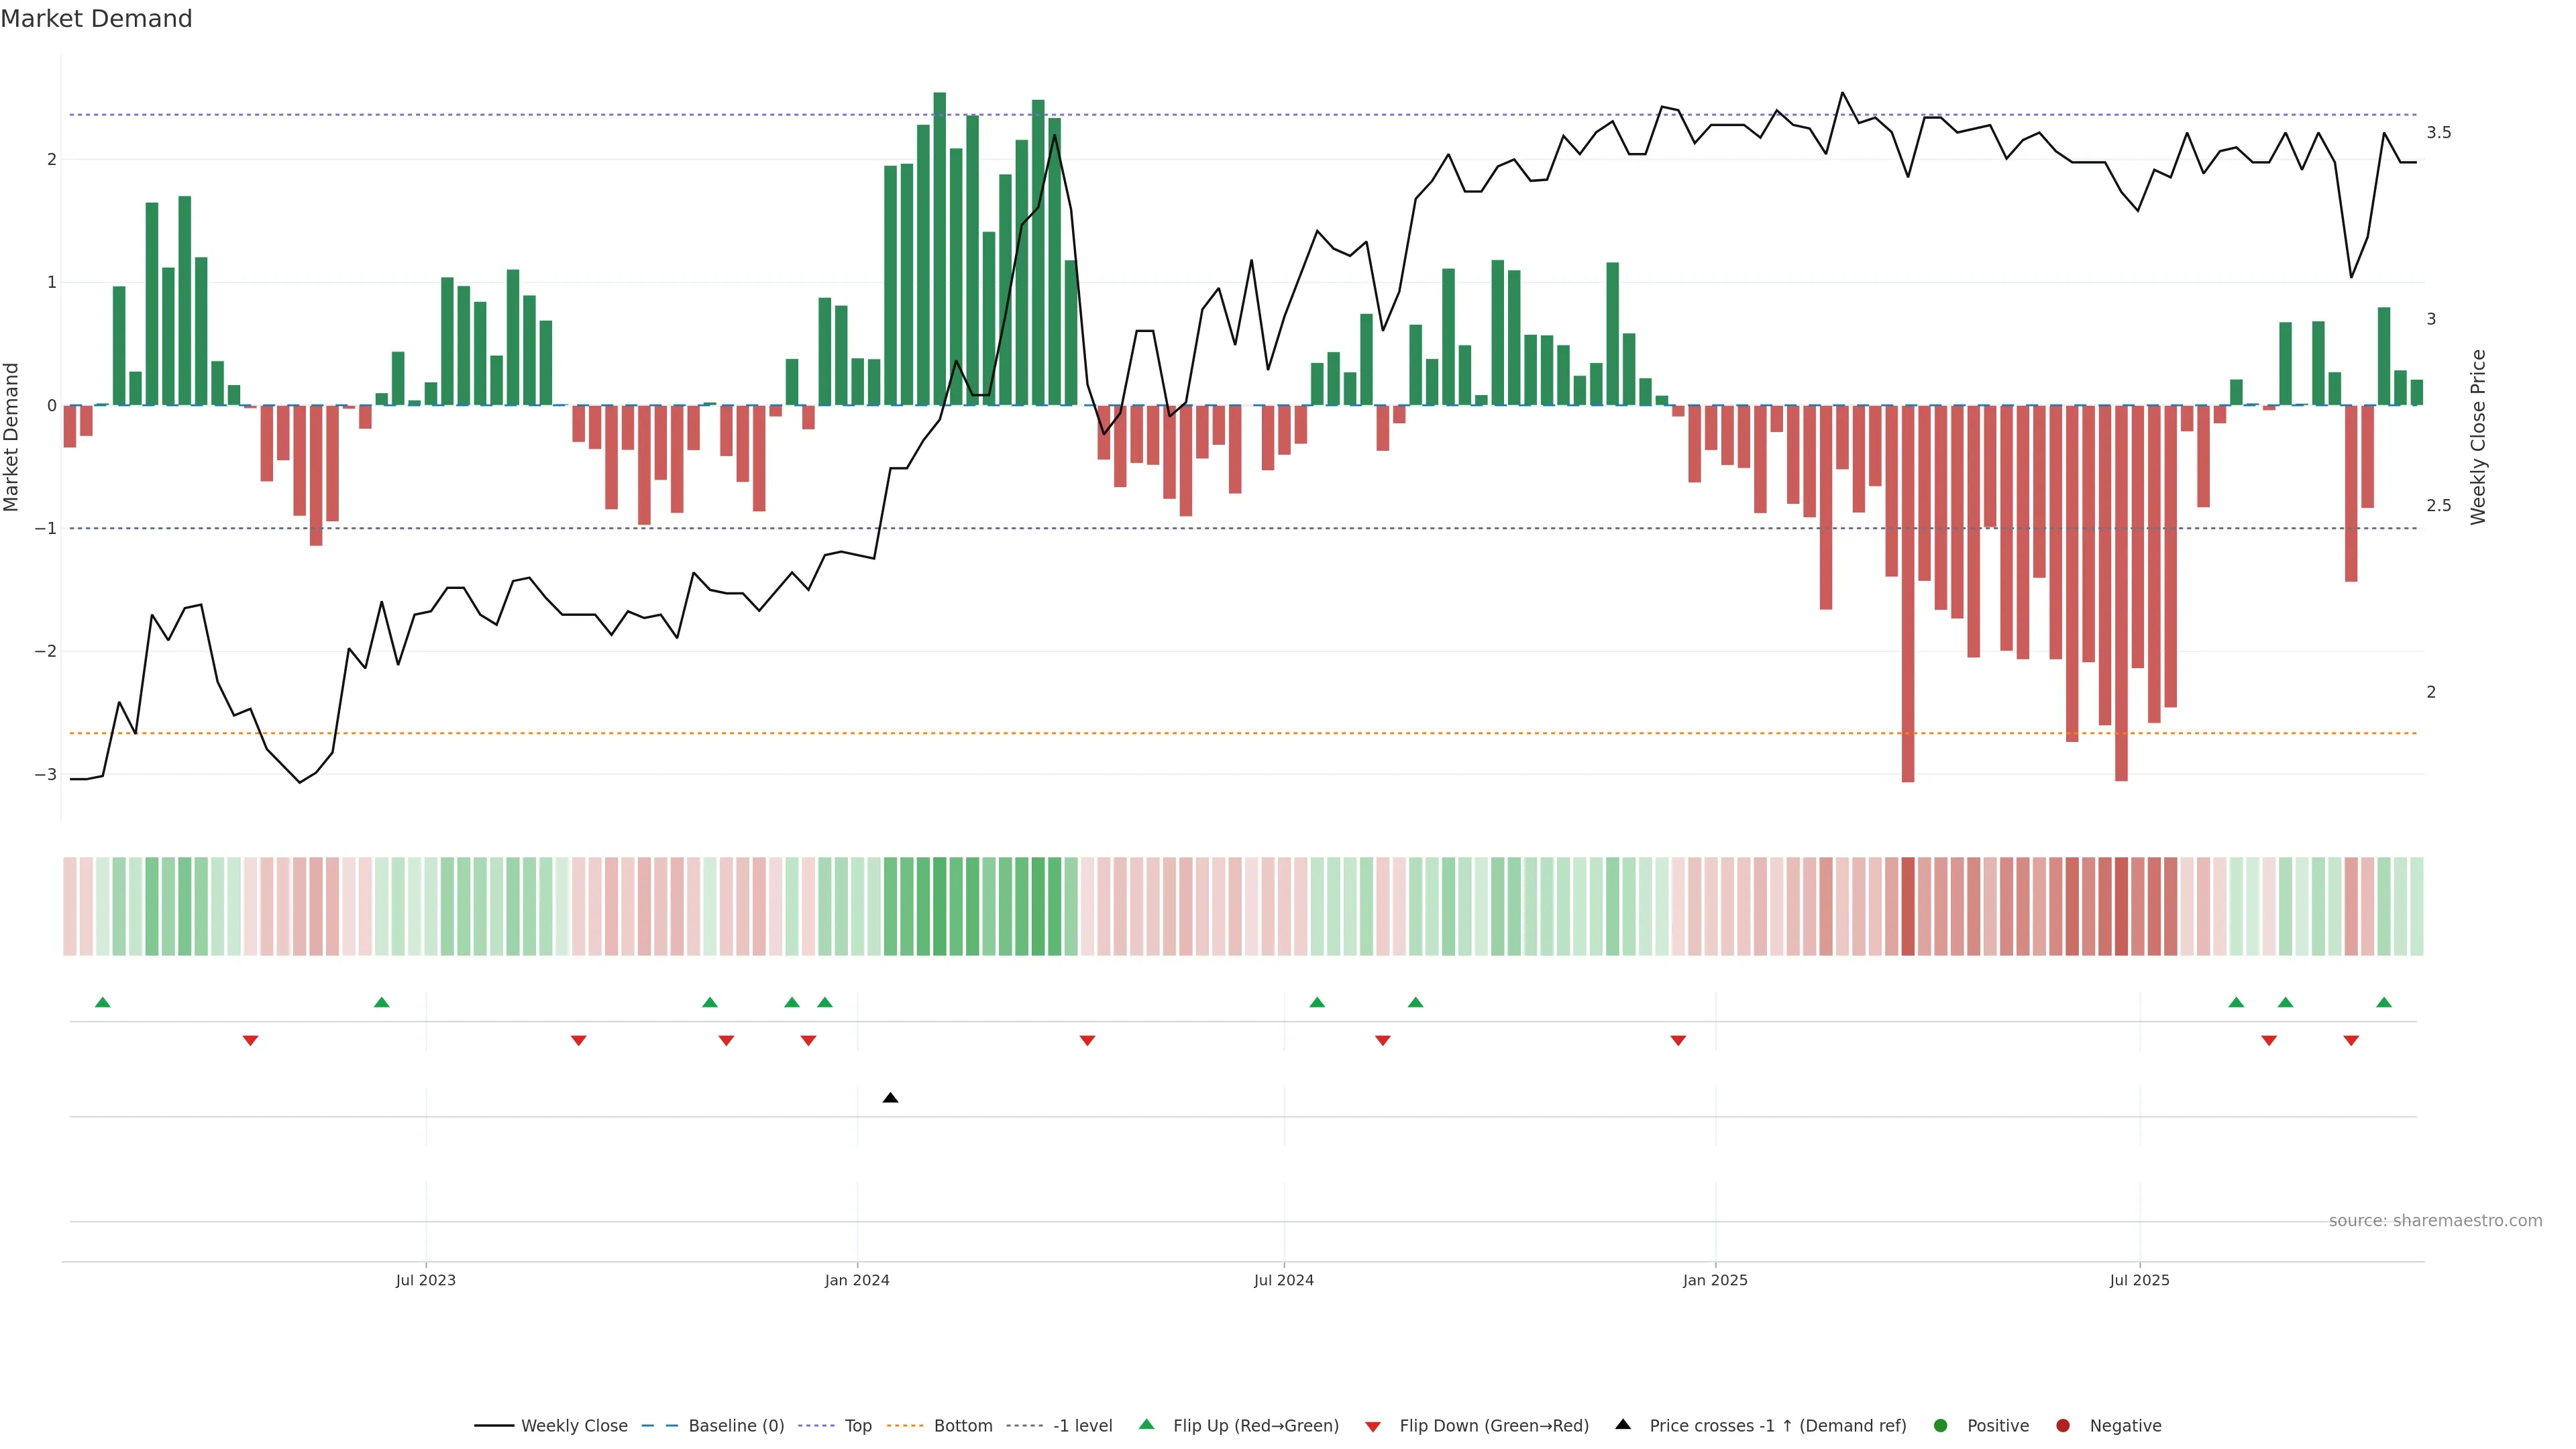Click the black price-cross triangle marker
The image size is (2576, 1449).
(x=890, y=1098)
